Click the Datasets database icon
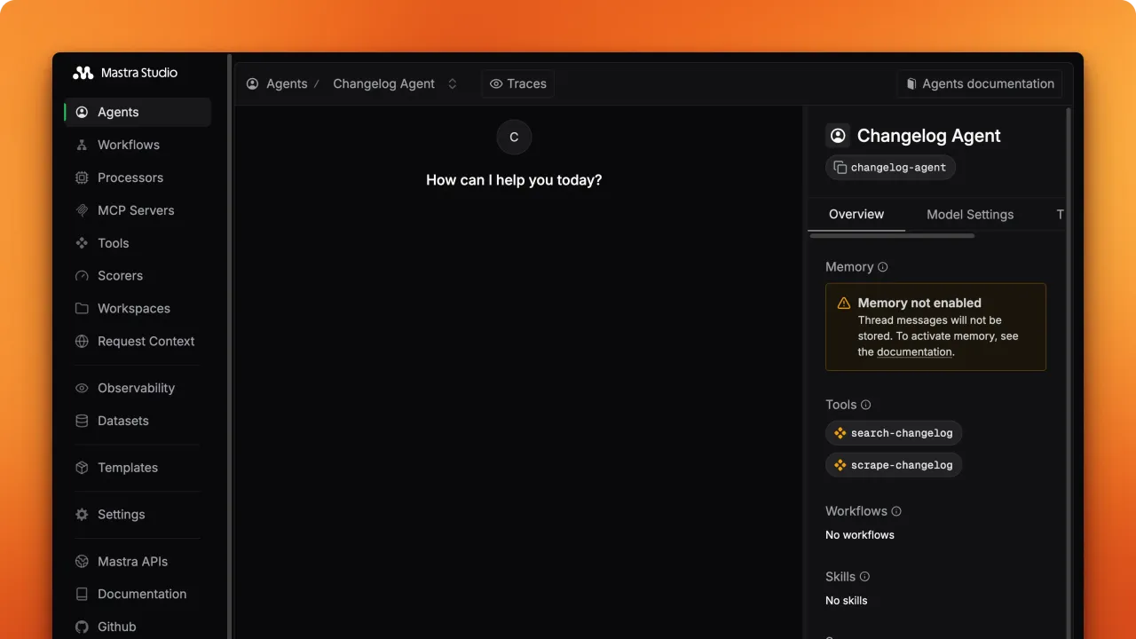1136x639 pixels. tap(82, 421)
